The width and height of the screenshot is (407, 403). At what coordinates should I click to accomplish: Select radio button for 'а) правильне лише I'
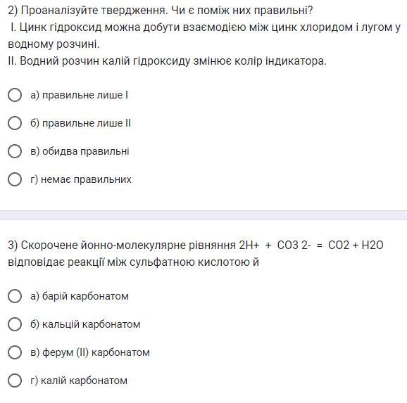point(15,95)
